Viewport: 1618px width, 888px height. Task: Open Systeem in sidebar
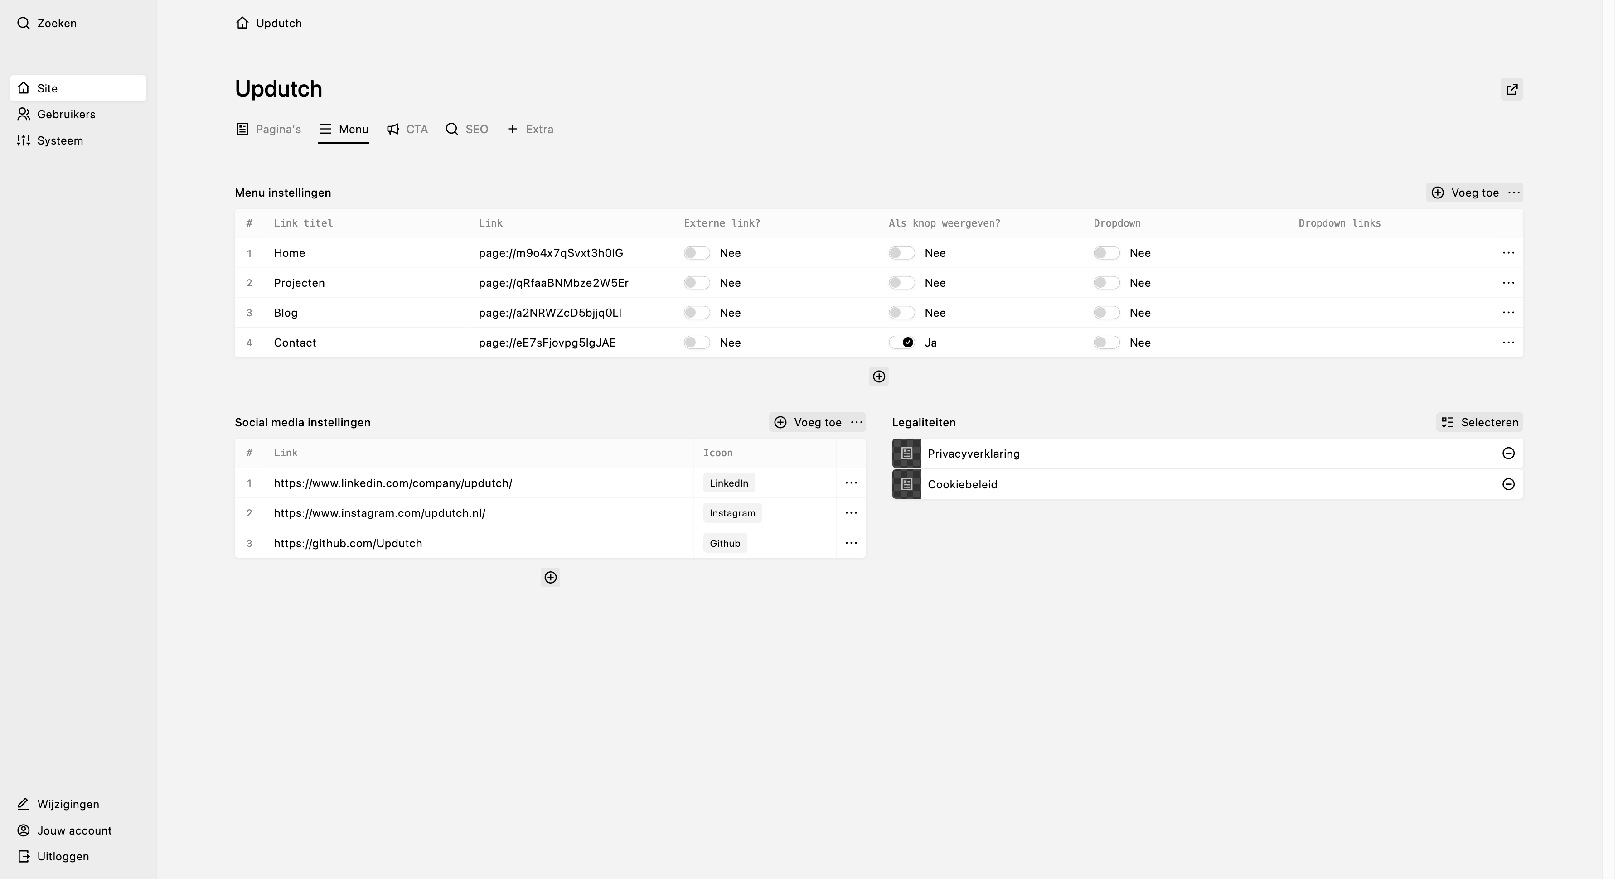[78, 140]
